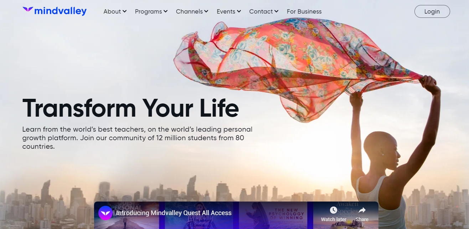The width and height of the screenshot is (469, 229).
Task: Open the Events menu item
Action: (x=229, y=11)
